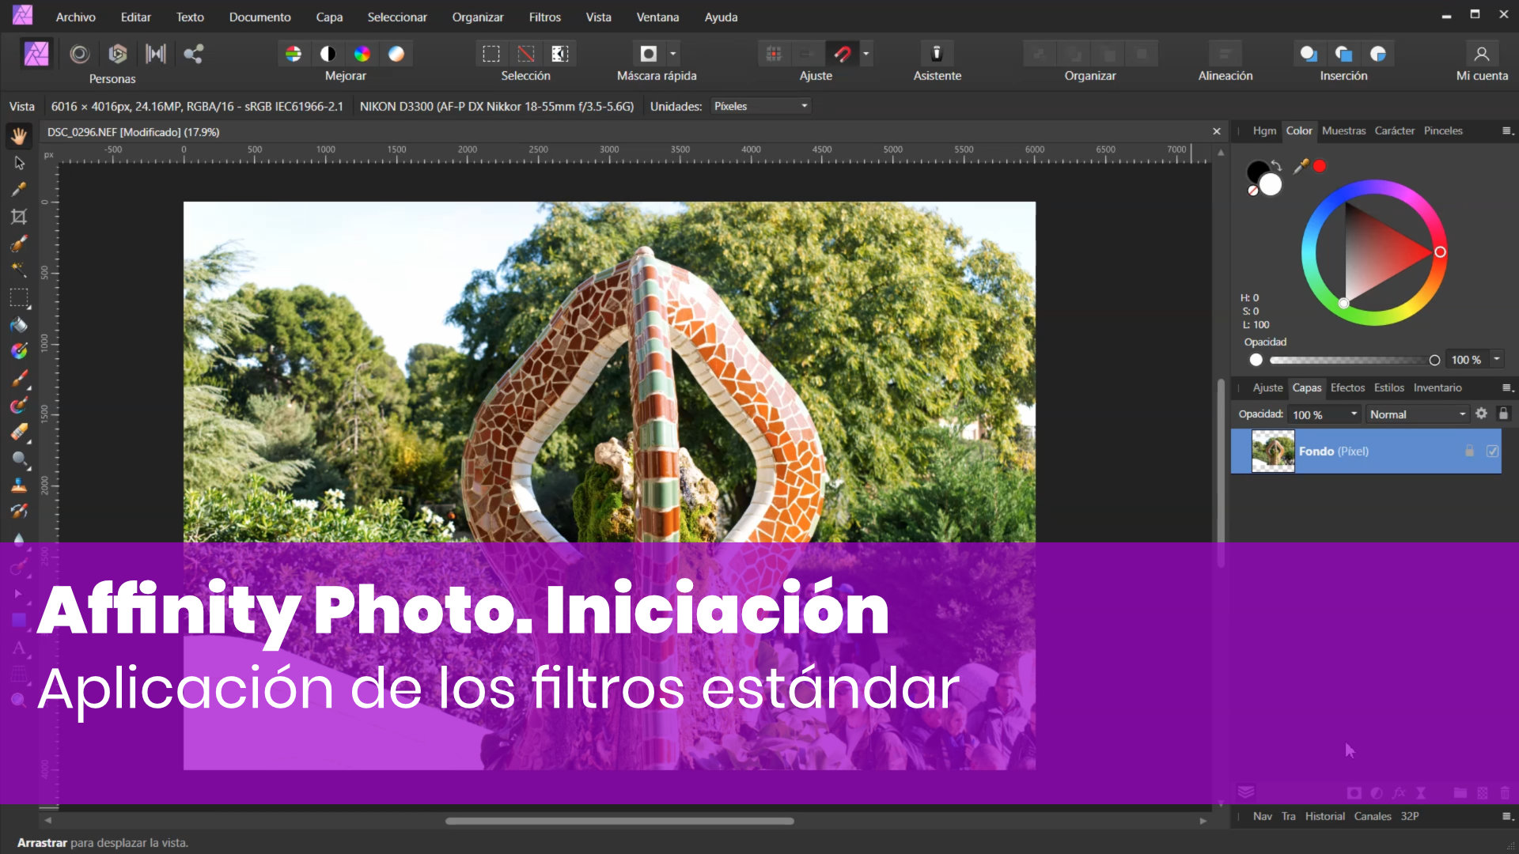Select the Selection Brush tool
Image resolution: width=1519 pixels, height=854 pixels.
19,244
